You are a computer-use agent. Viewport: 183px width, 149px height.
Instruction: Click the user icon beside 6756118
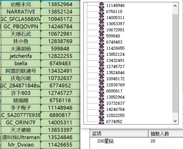(x=101, y=11)
